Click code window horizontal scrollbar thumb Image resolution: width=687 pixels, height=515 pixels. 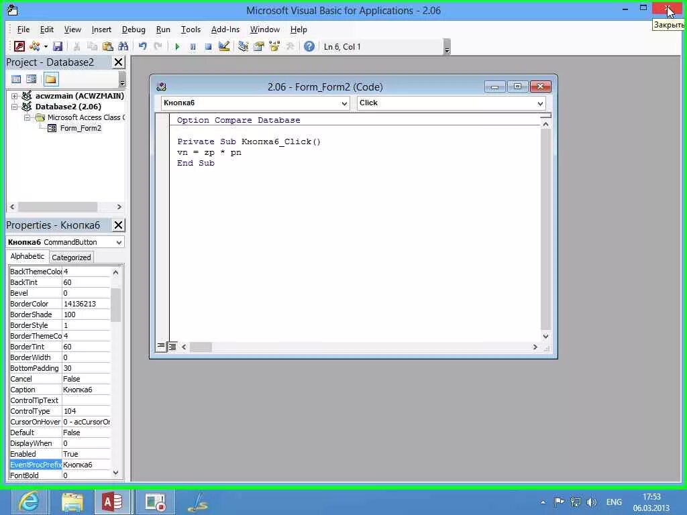pyautogui.click(x=201, y=347)
